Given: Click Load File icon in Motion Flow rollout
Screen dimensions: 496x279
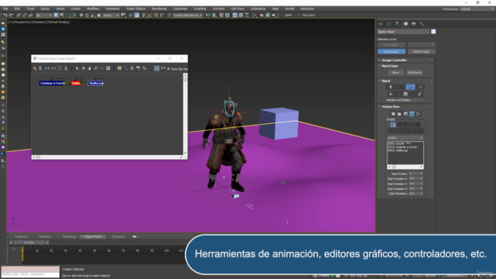Looking at the screenshot, I should [x=393, y=114].
